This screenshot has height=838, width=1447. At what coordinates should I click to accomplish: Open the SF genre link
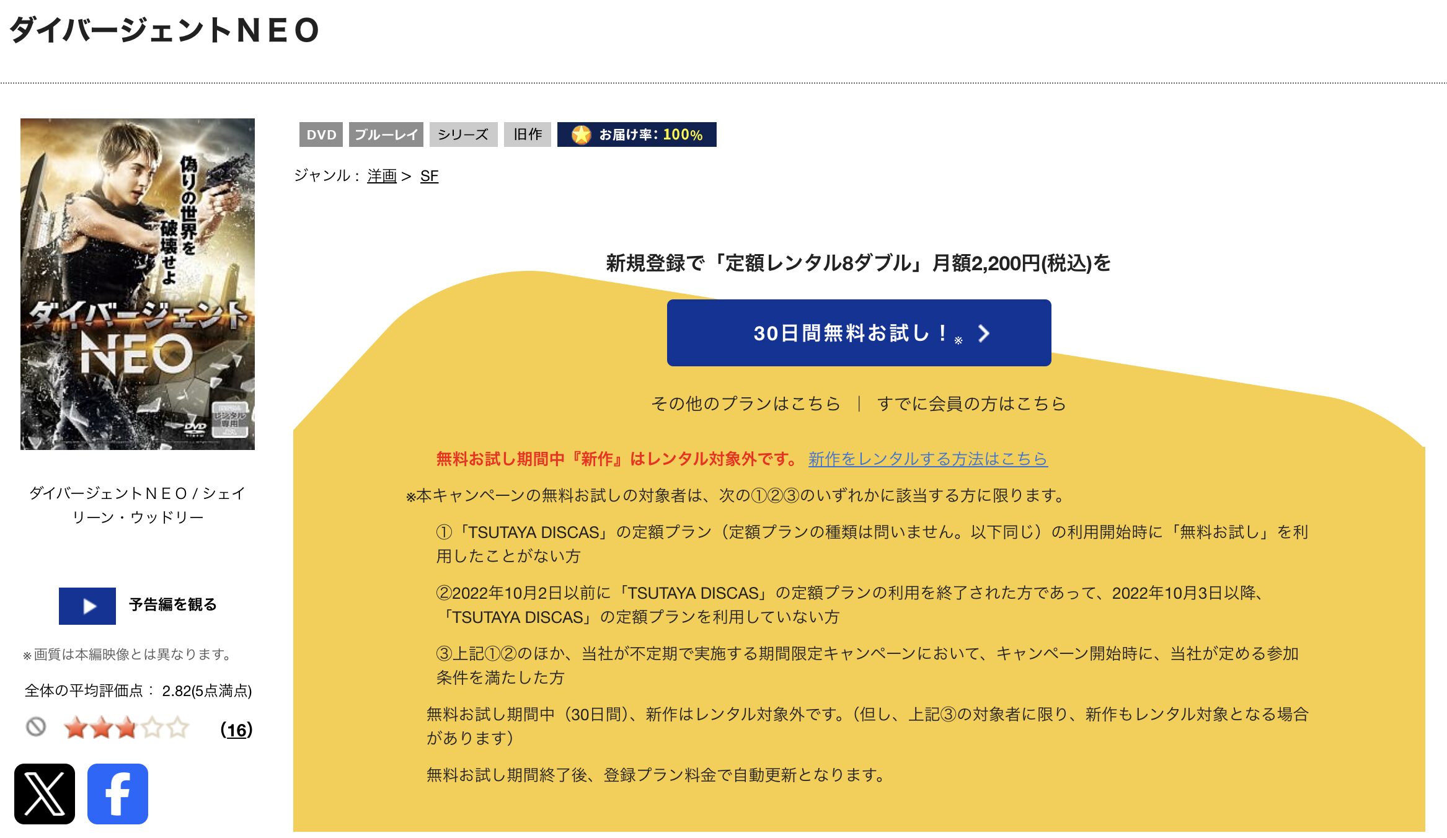429,176
